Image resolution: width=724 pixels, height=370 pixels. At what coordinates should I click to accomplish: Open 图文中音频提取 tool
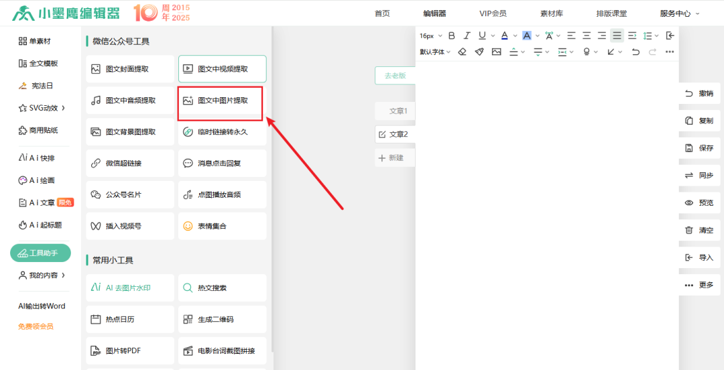point(130,101)
